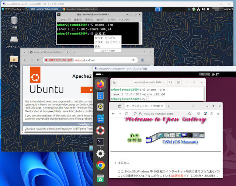Screen dimensions: 236x186
Task: Open the Trash icon in the Ubuntu dock
Action: coord(100,178)
